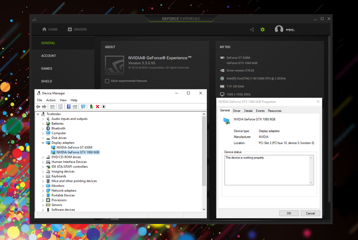Click the Monitors icon in device tree
This screenshot has width=358, height=240.
pos(48,186)
